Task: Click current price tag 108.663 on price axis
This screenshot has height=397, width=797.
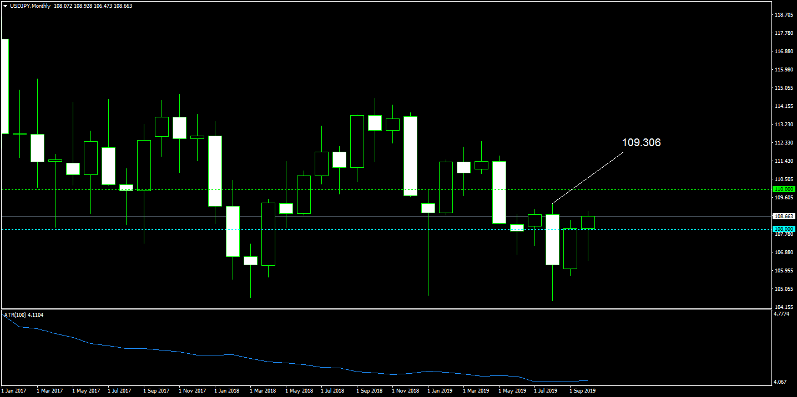Action: [784, 216]
